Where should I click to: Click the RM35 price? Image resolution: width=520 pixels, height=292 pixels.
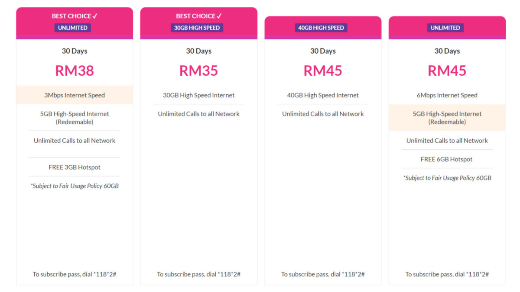click(x=198, y=71)
